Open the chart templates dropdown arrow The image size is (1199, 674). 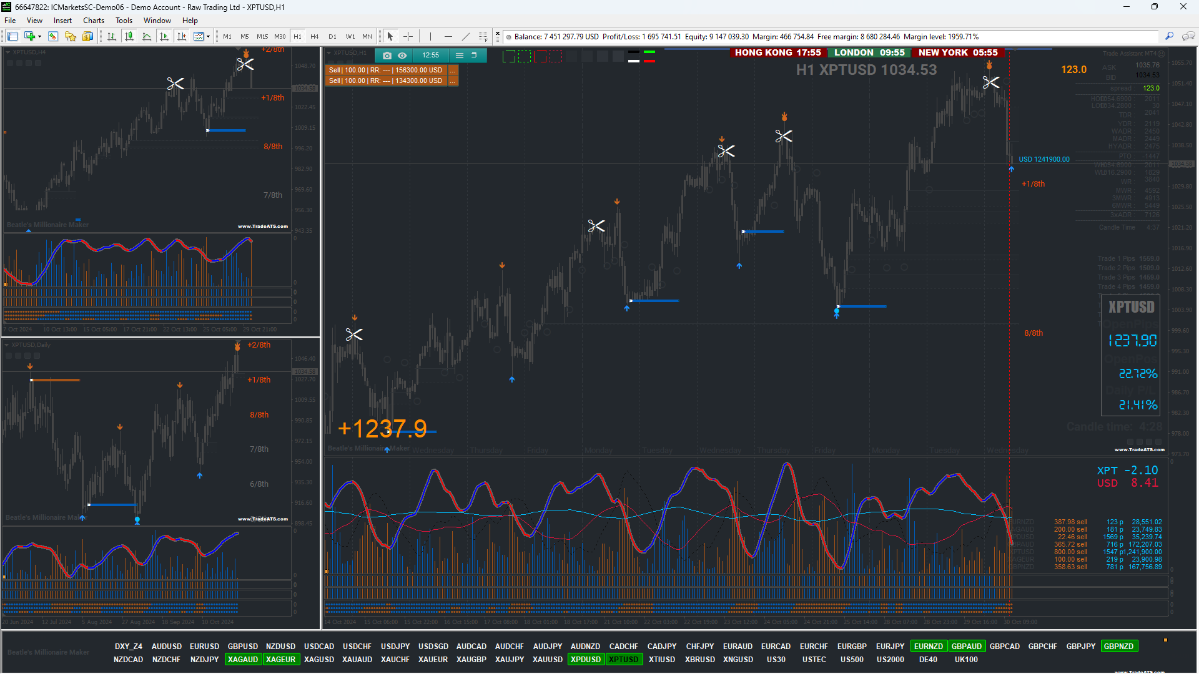(208, 37)
